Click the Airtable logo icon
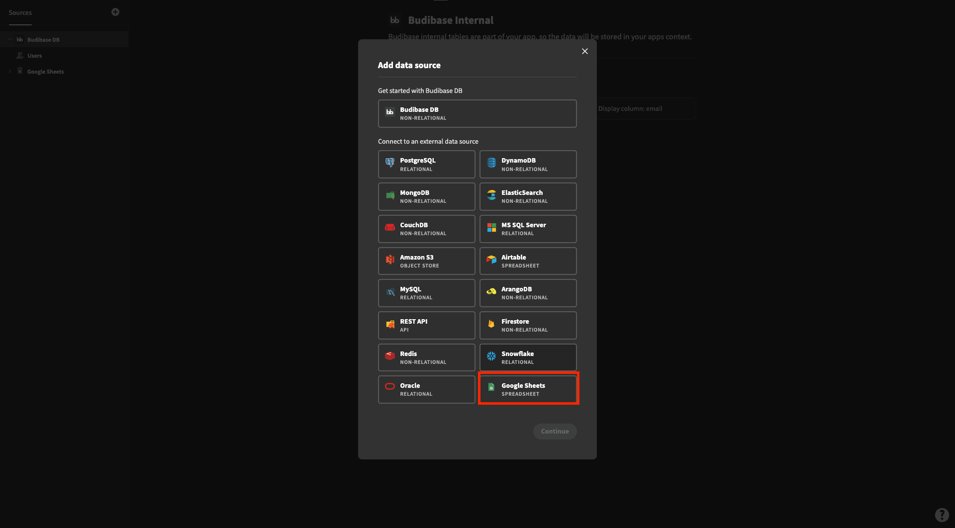 (x=491, y=260)
